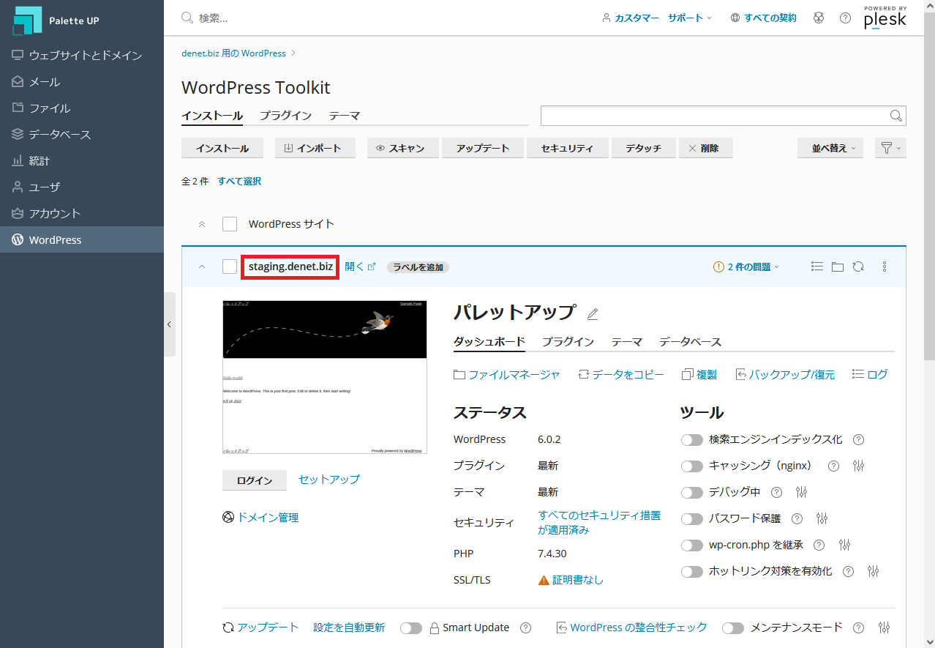Viewport: 935px width, 648px height.
Task: Click the refresh icon in staging.denet.biz header
Action: click(x=858, y=267)
